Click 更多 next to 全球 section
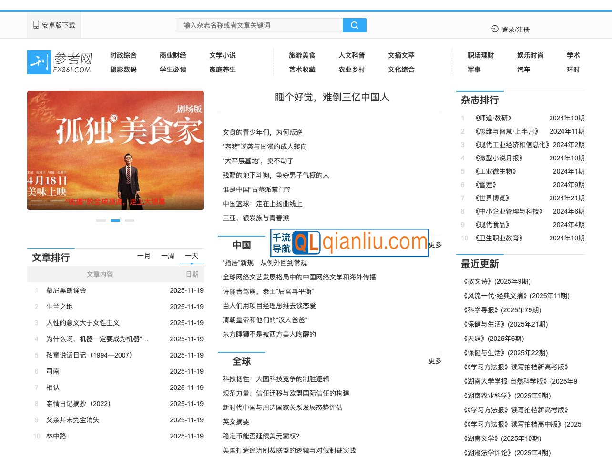 coord(435,361)
